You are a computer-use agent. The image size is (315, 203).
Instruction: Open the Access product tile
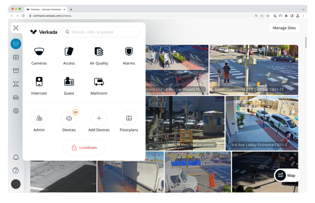coord(69,56)
